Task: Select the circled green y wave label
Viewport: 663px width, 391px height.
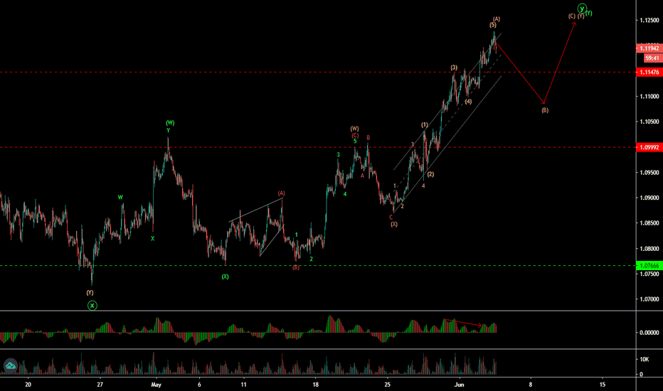Action: (x=582, y=8)
